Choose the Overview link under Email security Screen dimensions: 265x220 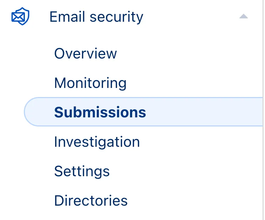tap(85, 54)
